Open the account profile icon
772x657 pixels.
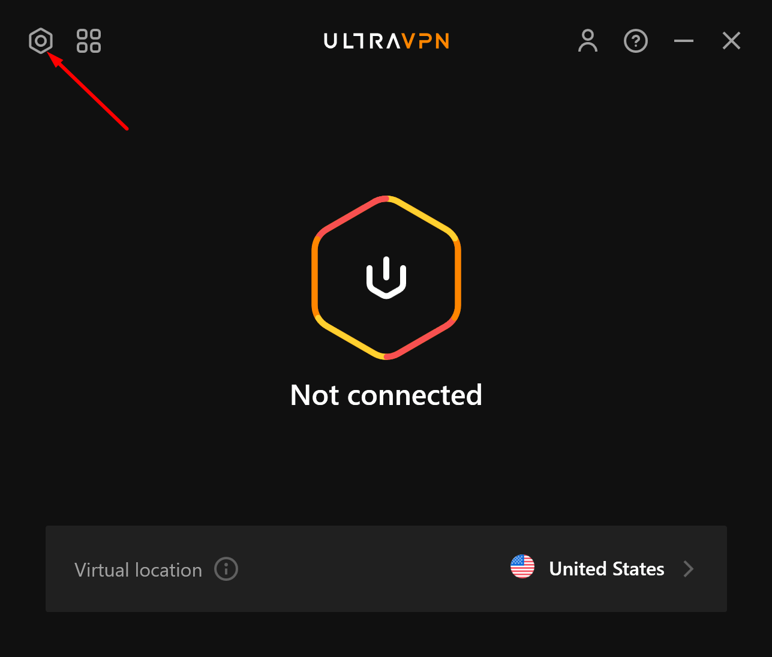pyautogui.click(x=588, y=41)
